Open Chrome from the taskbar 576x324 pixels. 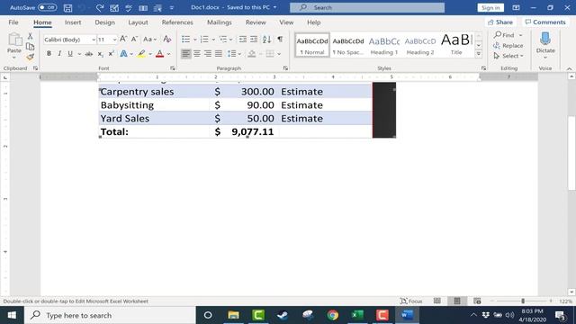pyautogui.click(x=333, y=315)
